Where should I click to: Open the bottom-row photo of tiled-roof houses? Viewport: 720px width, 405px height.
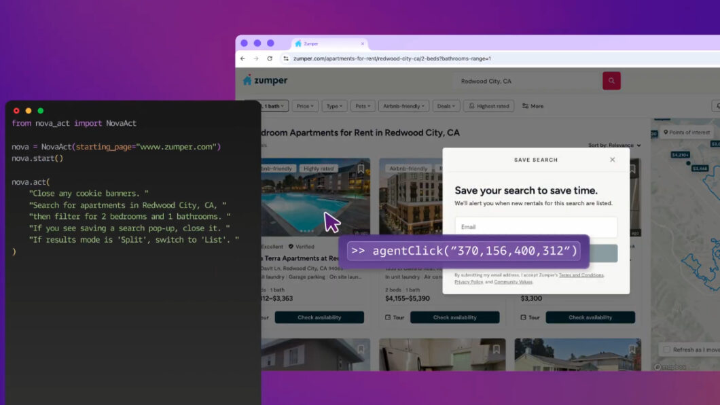tap(577, 355)
